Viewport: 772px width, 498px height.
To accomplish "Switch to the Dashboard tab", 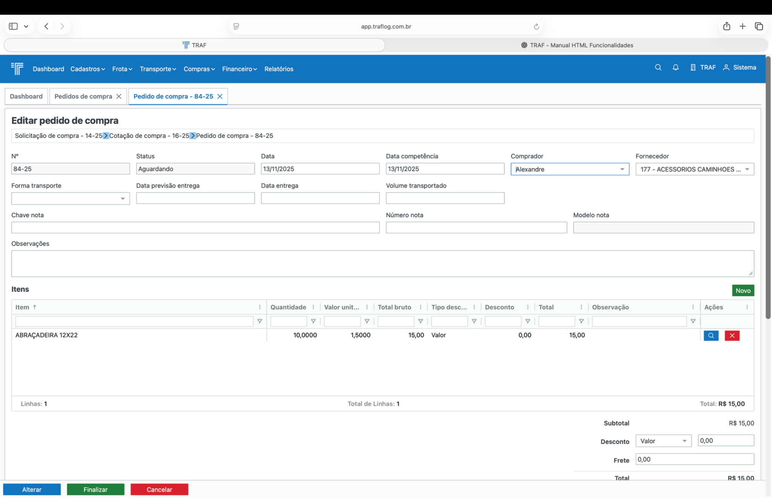I will (x=26, y=96).
